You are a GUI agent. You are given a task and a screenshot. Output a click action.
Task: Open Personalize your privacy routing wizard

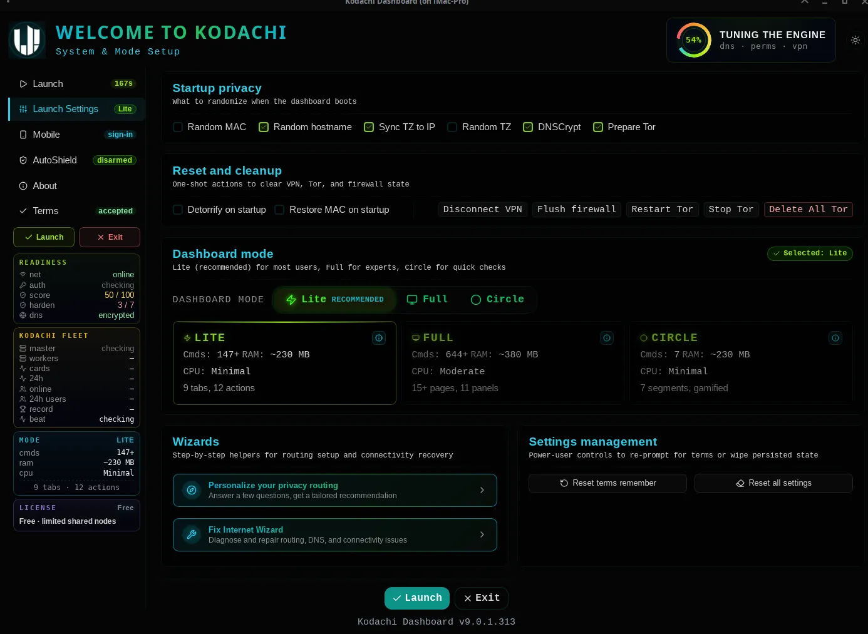(335, 491)
